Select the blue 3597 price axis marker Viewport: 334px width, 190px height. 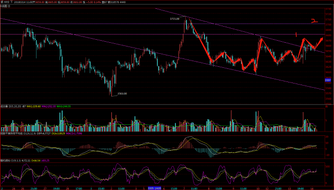[x=328, y=80]
